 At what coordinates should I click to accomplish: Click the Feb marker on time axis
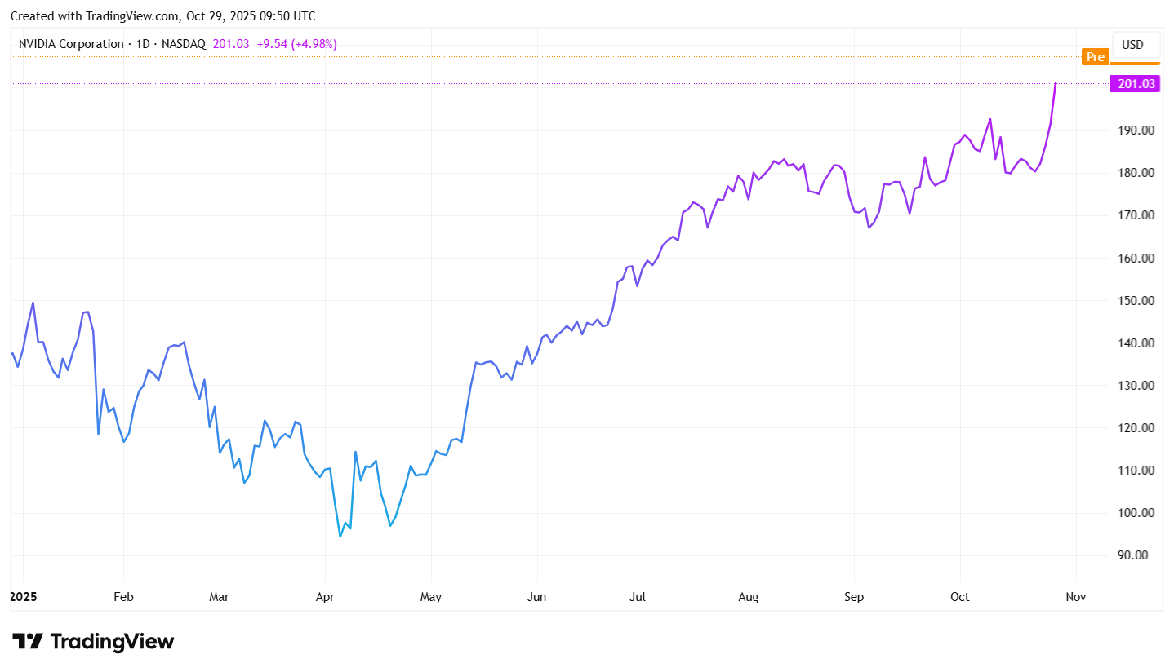pos(123,597)
